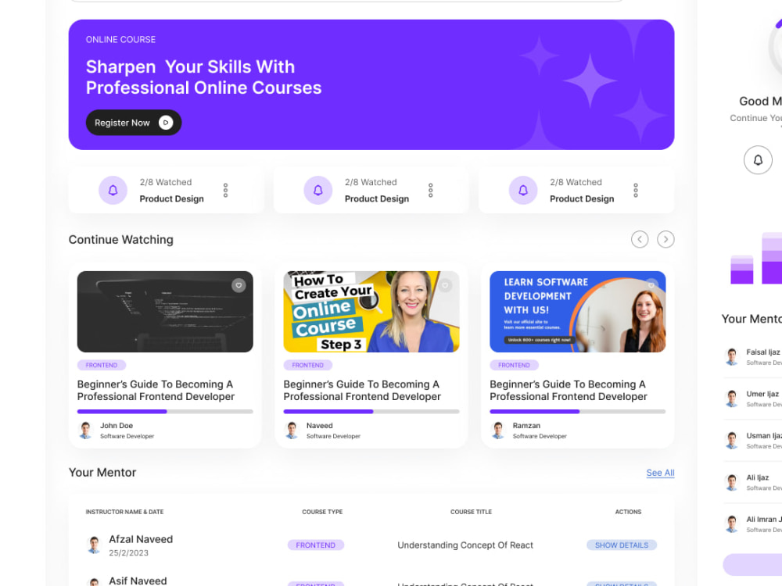The width and height of the screenshot is (782, 586).
Task: Go to next Continue Watching slide
Action: coord(665,240)
